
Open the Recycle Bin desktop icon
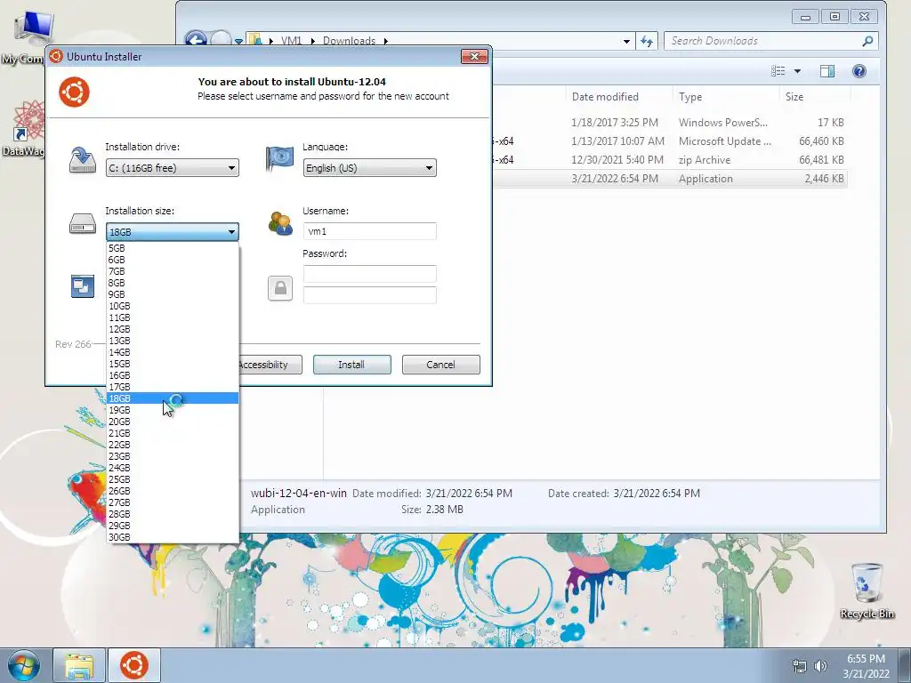point(867,591)
